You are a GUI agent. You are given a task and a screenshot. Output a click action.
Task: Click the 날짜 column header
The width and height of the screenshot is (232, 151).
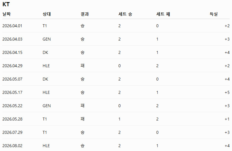coord(7,14)
